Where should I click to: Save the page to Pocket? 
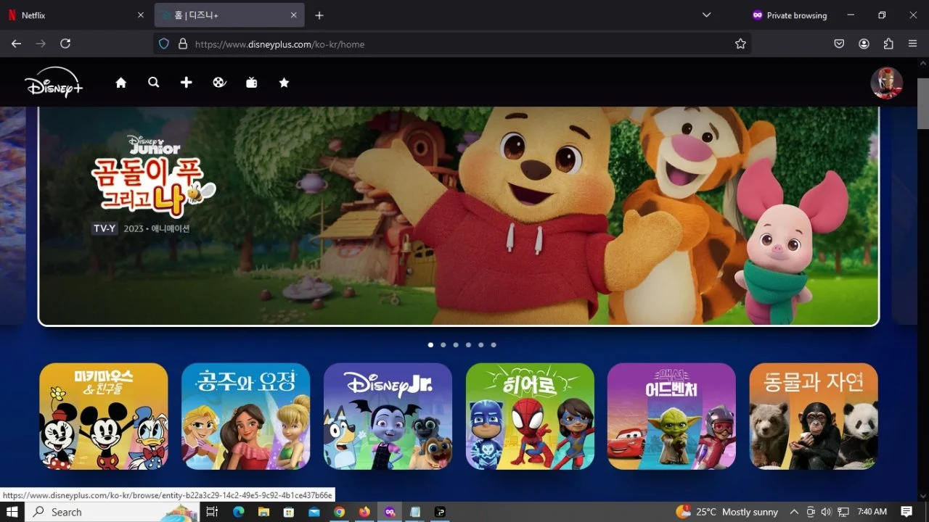(x=839, y=43)
